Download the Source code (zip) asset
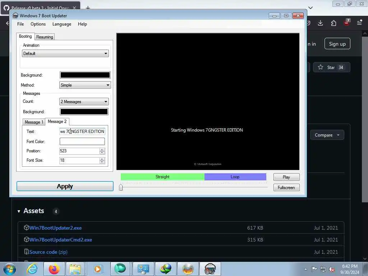368x276 pixels. (x=48, y=252)
